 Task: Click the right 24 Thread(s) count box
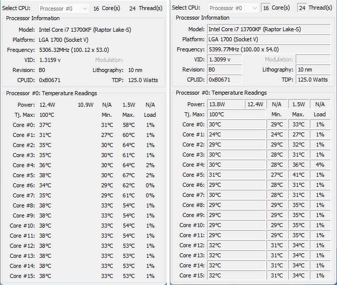pyautogui.click(x=302, y=8)
